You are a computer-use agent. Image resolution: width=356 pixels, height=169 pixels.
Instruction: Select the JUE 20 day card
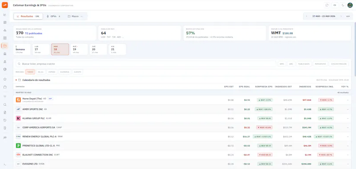(98, 49)
